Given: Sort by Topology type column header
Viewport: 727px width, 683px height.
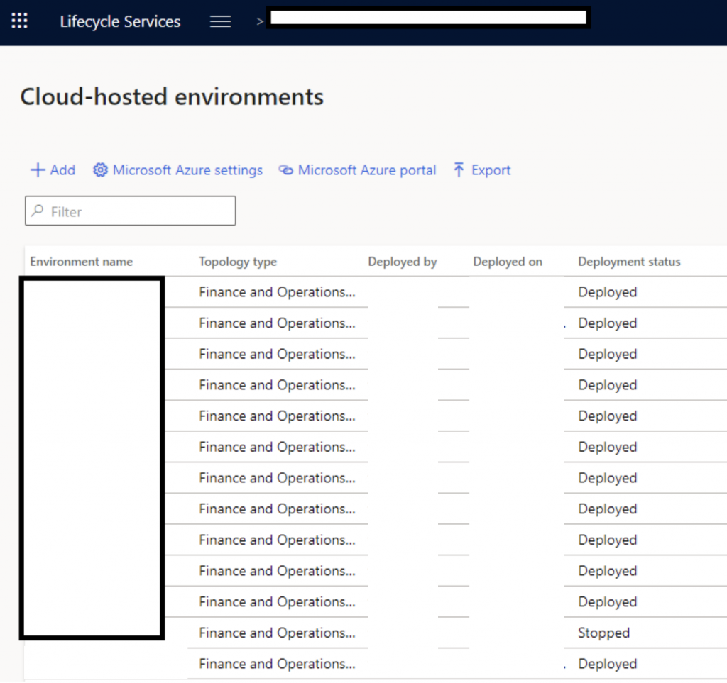Looking at the screenshot, I should [238, 262].
